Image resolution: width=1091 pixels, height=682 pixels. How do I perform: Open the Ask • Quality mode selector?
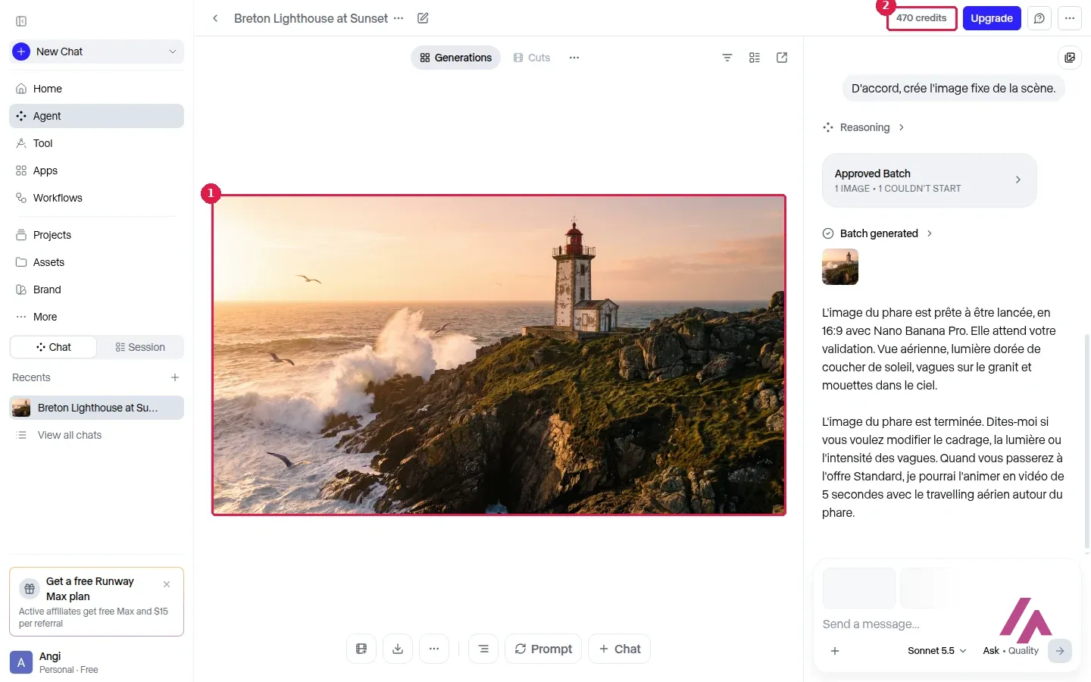pos(1011,651)
